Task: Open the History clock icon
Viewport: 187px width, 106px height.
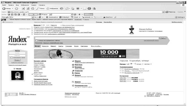Action: coord(61,9)
